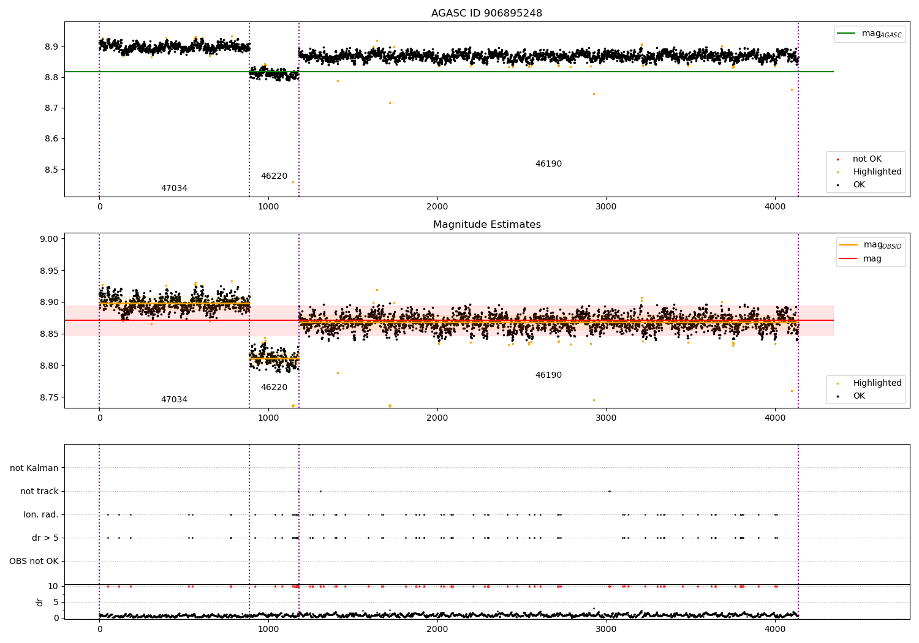Click the 'Ion. rad.' row label
The width and height of the screenshot is (919, 643).
click(41, 515)
